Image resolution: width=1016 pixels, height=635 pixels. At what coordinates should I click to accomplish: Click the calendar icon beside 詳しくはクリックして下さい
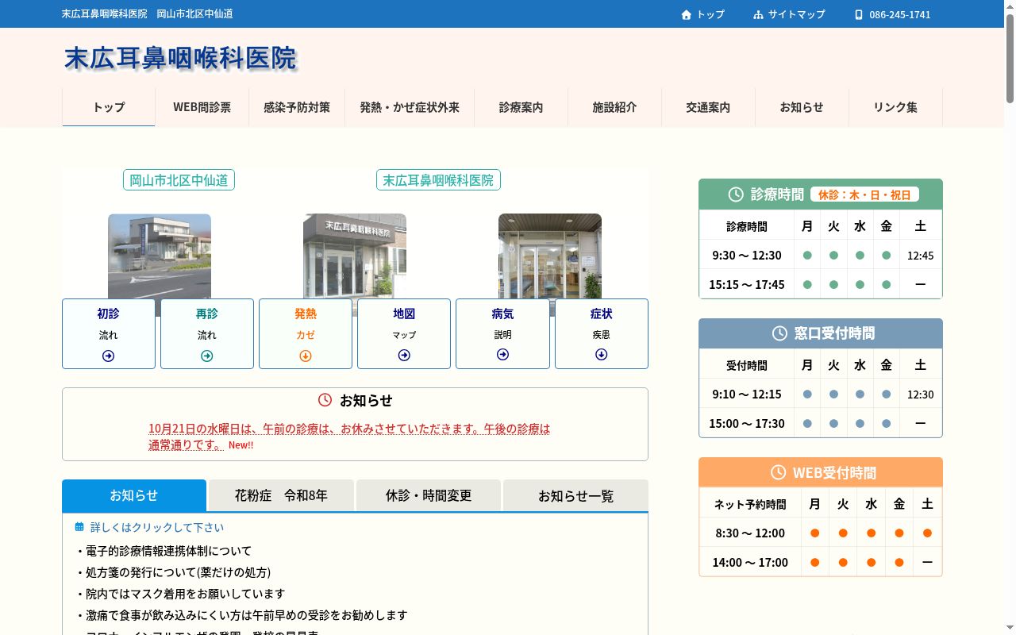click(79, 527)
